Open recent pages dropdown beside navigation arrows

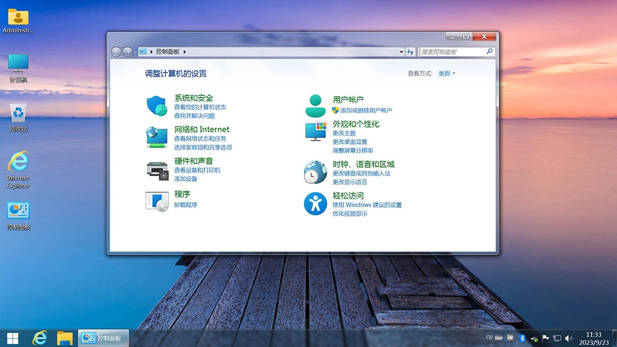tap(135, 52)
